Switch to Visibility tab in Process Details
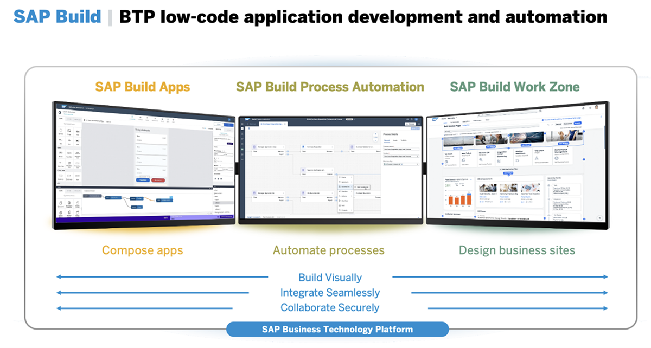Image resolution: width=651 pixels, height=348 pixels. [404, 140]
